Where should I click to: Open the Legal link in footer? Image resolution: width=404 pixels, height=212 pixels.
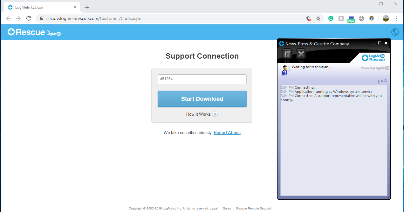(x=214, y=209)
